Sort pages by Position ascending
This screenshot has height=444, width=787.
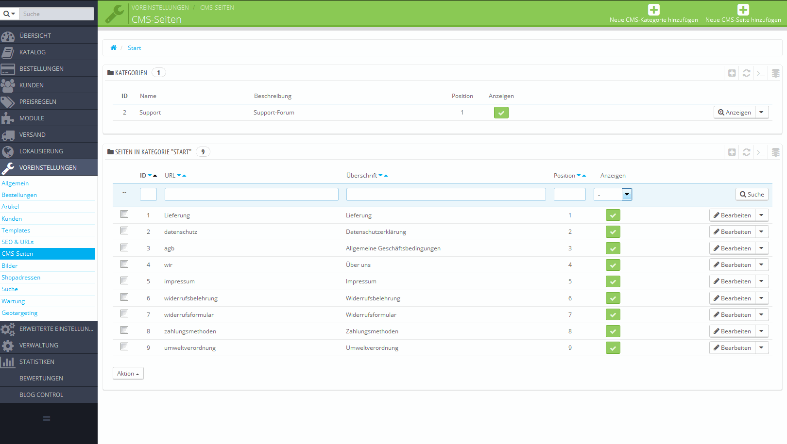point(584,176)
